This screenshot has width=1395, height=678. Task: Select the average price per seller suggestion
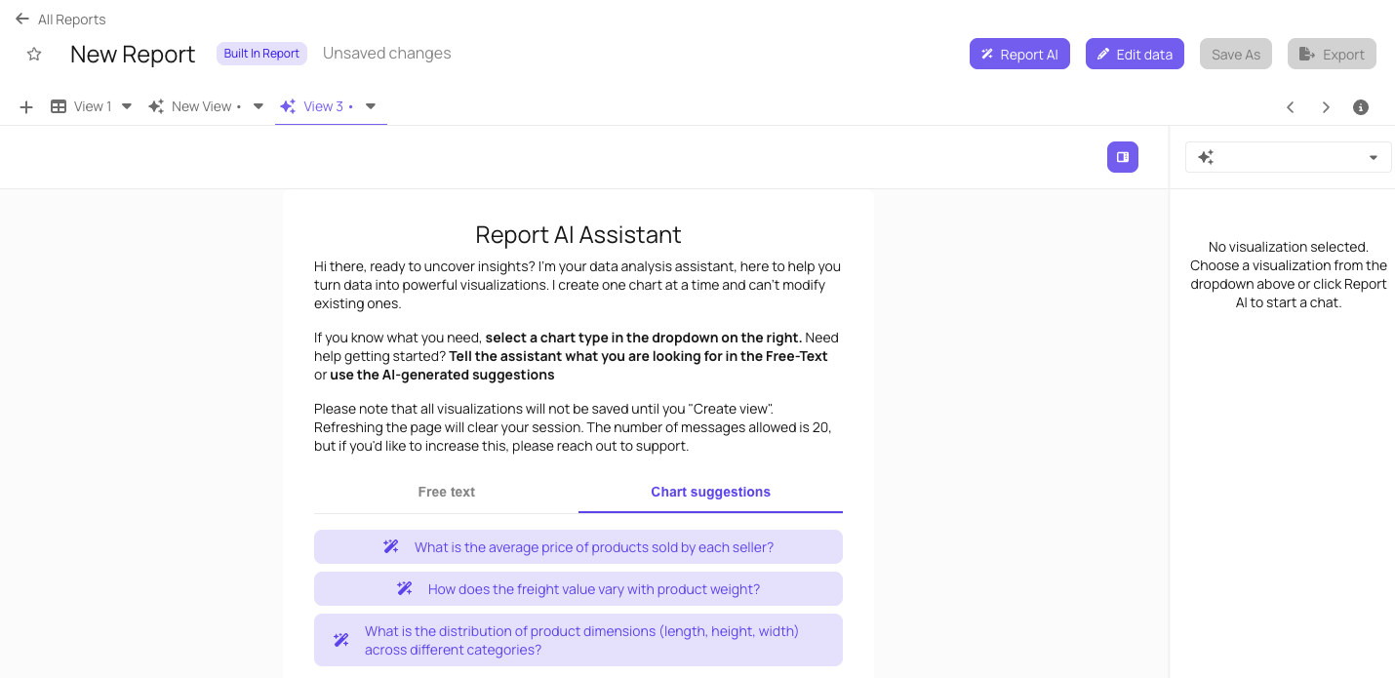(x=578, y=546)
